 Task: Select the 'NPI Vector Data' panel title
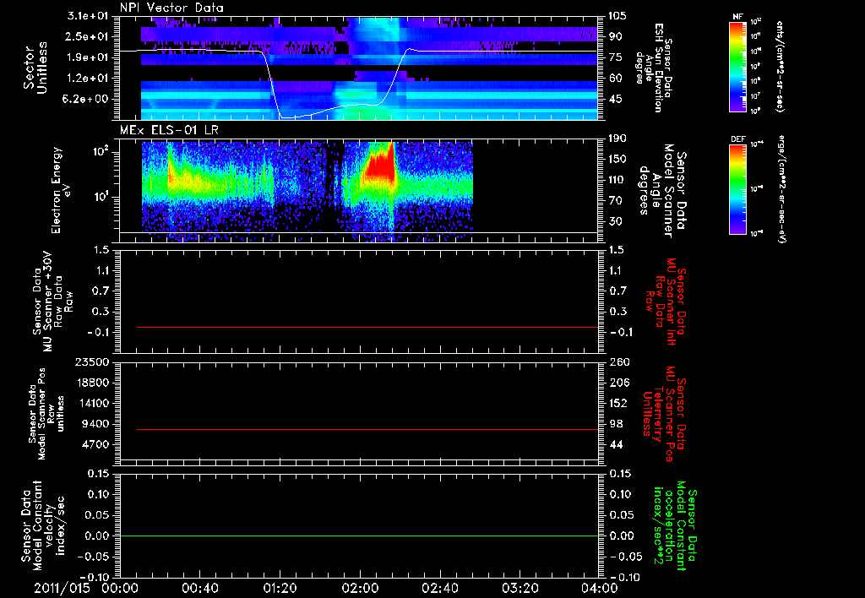click(x=171, y=8)
